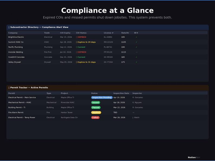Image resolution: width=215 pixels, height=161 pixels.
Task: Click the Northgate Data Ctr project cell
Action: coord(69,118)
